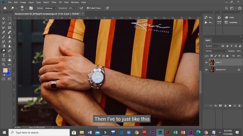243x136 pixels.
Task: Select the Zoom tool in toolbox
Action: pos(3,65)
